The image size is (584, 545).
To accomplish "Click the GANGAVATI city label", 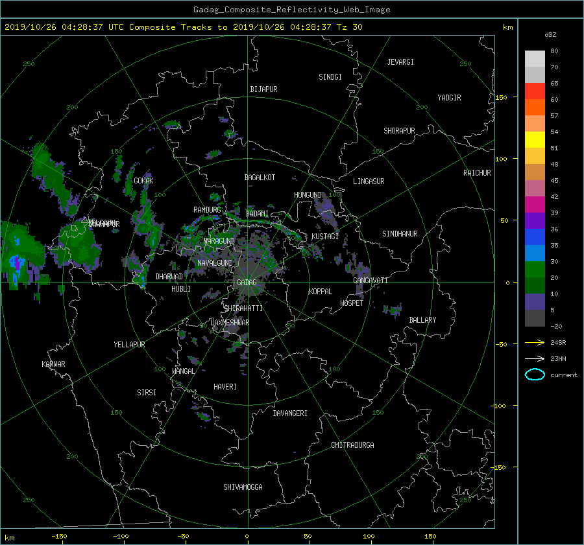I will [x=371, y=281].
